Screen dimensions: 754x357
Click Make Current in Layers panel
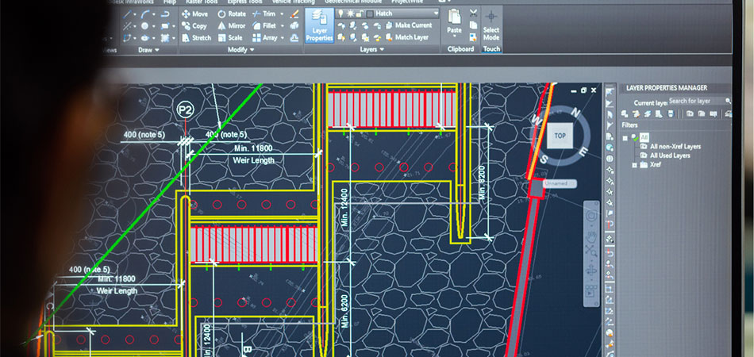tap(409, 25)
